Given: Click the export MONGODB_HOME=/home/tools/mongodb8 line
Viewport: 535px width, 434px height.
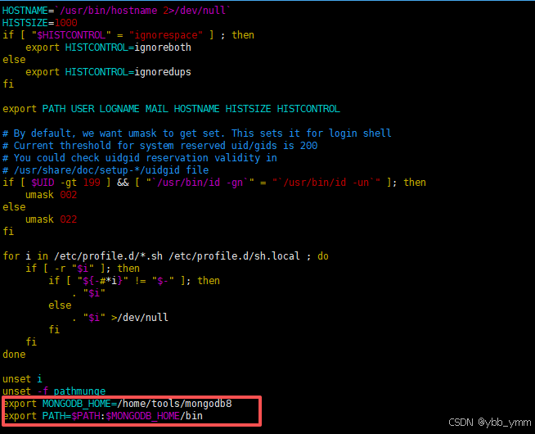Looking at the screenshot, I should tap(118, 404).
